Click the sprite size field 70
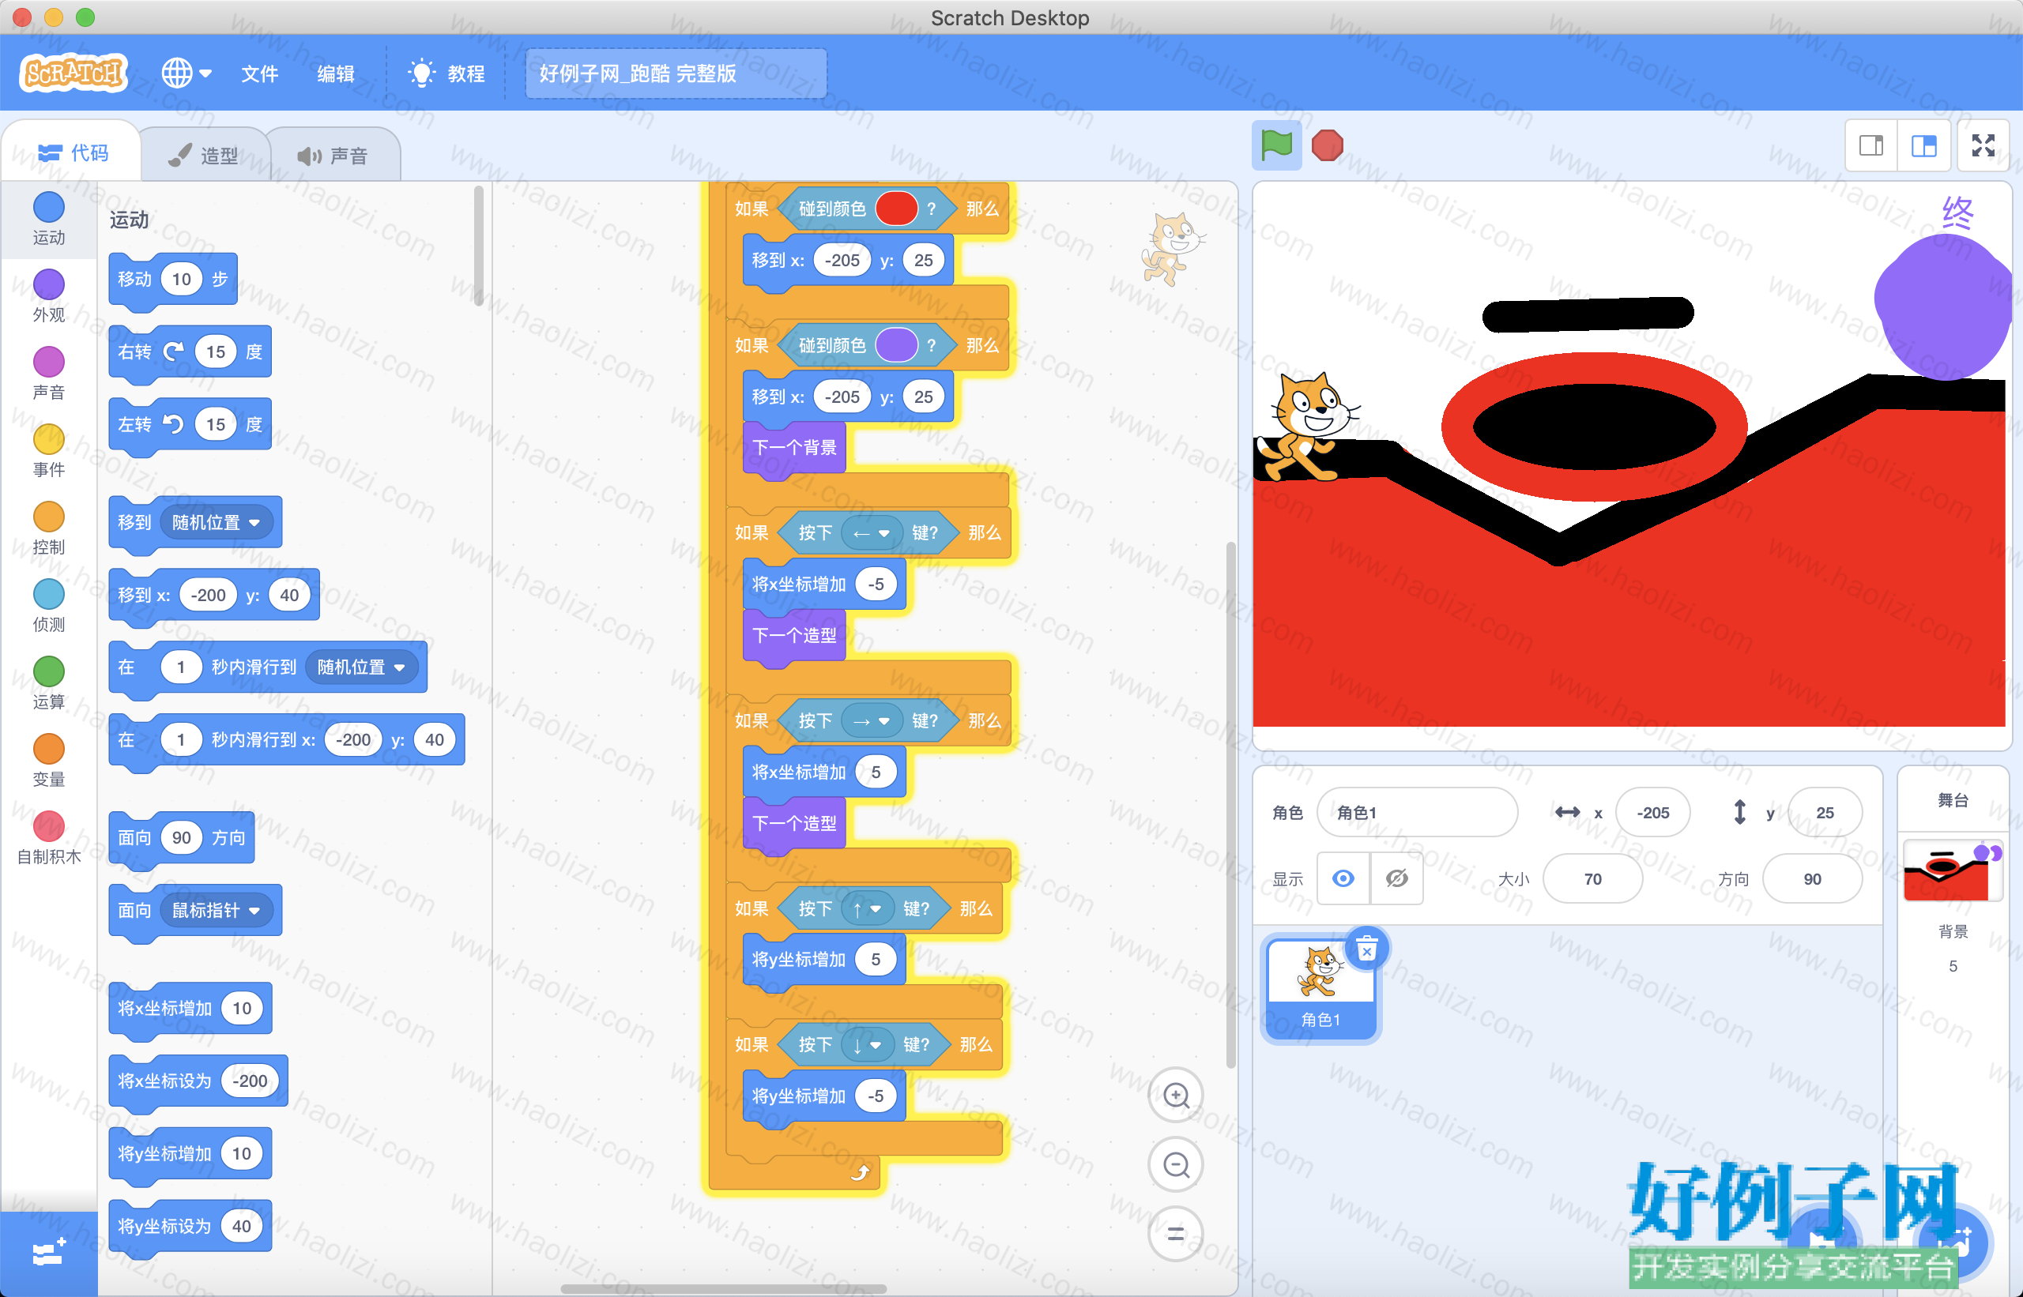The image size is (2023, 1297). (x=1592, y=878)
